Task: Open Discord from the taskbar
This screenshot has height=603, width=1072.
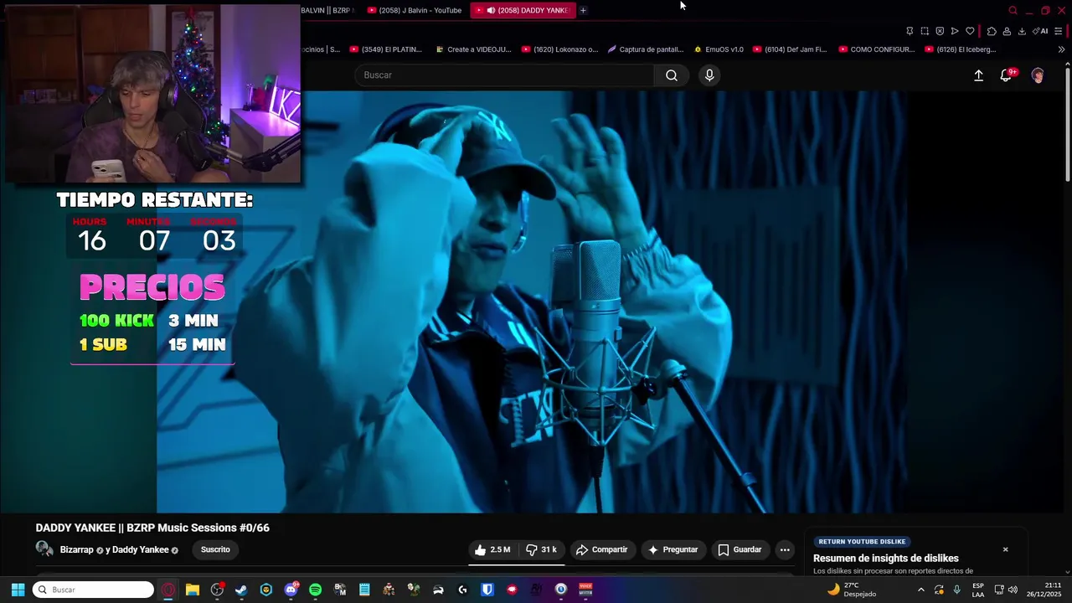Action: point(291,590)
